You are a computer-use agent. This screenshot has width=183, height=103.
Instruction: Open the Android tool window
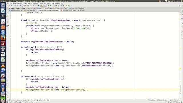32,100
